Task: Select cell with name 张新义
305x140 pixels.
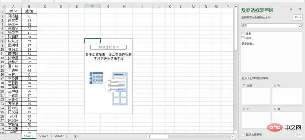Action: click(13, 28)
